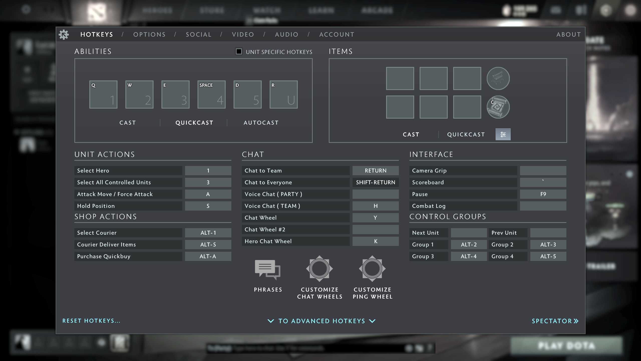Switch abilities to Autocast mode
641x361 pixels.
[261, 123]
